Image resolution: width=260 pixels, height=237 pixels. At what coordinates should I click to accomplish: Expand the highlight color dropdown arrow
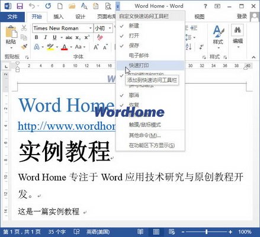[x=57, y=47]
